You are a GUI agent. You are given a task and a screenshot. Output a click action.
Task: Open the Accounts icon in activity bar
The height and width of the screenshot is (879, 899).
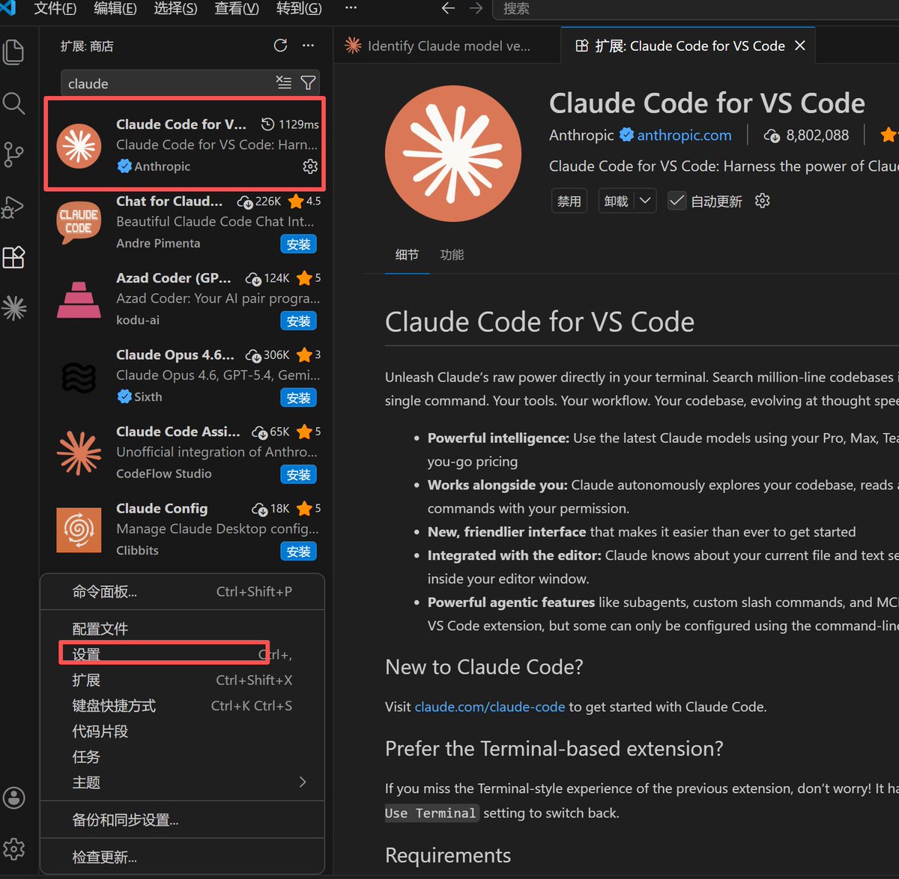[14, 798]
